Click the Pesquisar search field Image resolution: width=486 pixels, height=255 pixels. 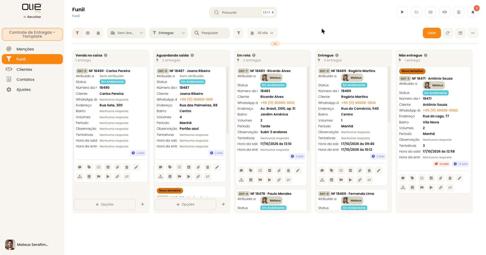click(211, 33)
